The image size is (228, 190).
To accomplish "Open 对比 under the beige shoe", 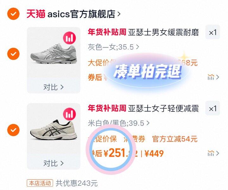I will point(54,163).
